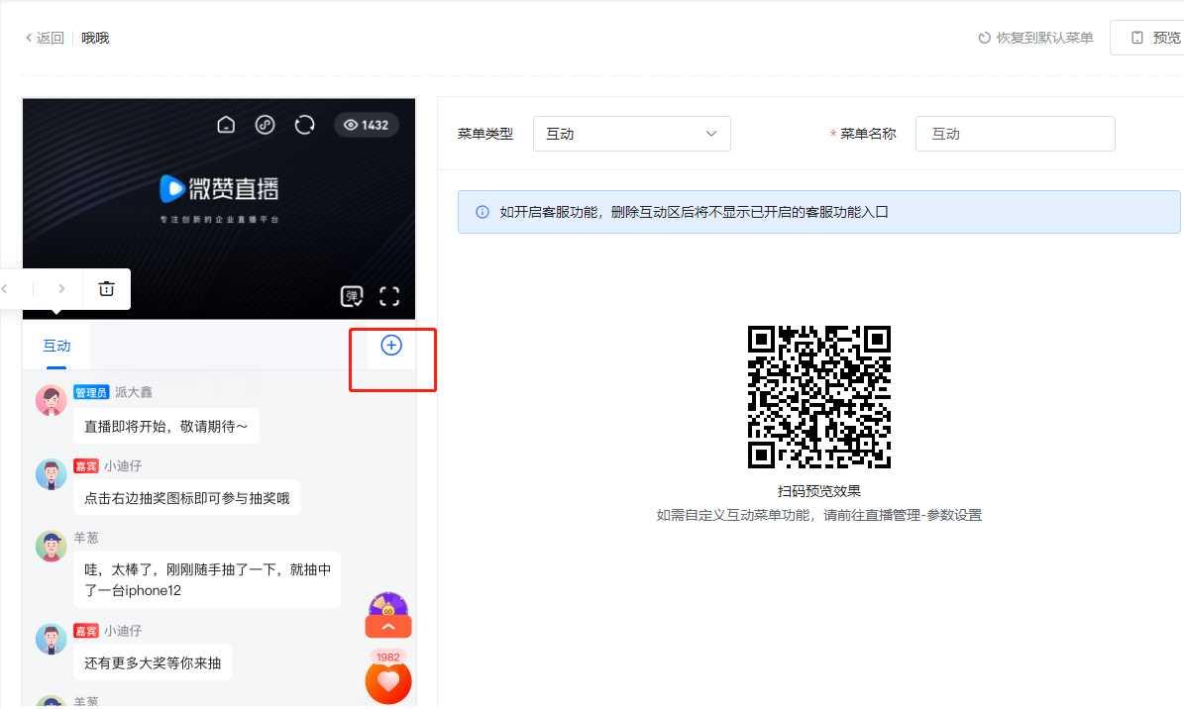Click message 还有更多大奖等你来抽
This screenshot has width=1184, height=709.
[x=153, y=662]
